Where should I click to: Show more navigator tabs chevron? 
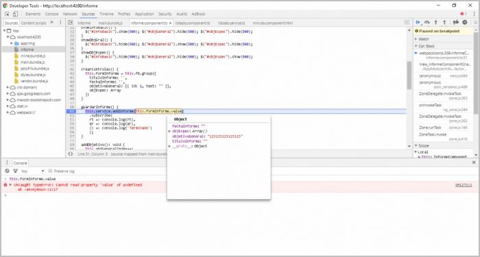pyautogui.click(x=51, y=23)
